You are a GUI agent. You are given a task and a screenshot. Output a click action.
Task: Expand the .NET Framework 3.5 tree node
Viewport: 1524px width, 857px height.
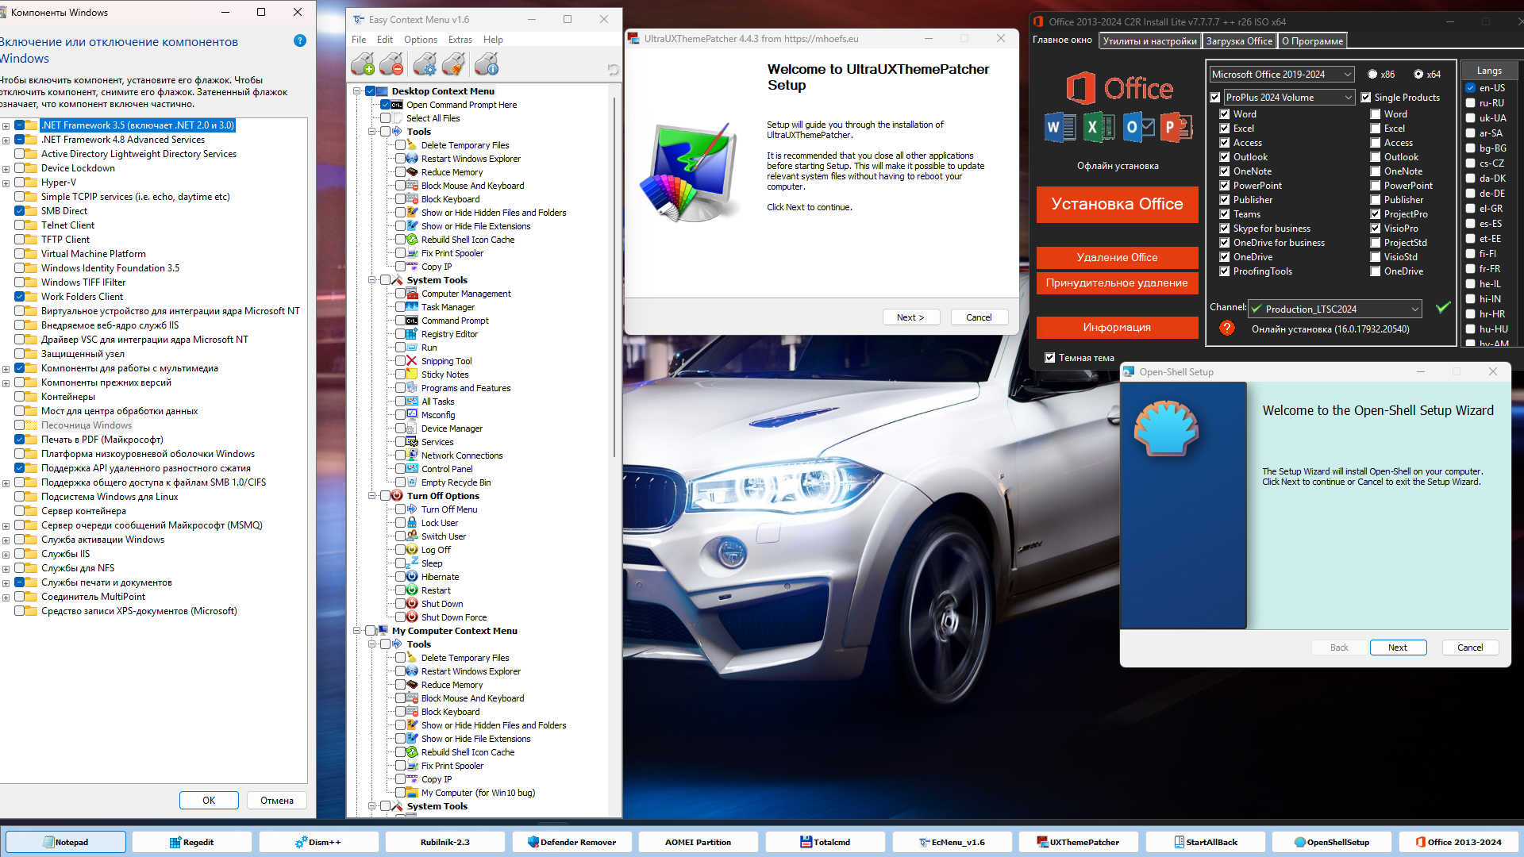pos(6,125)
